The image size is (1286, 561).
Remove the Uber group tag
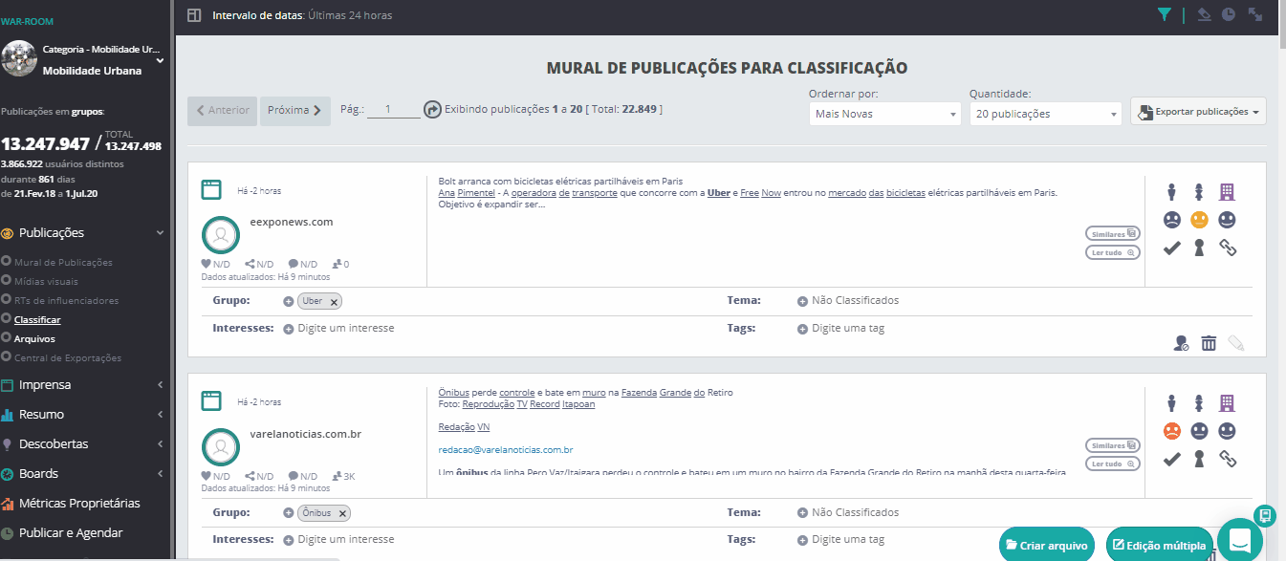[x=334, y=302]
